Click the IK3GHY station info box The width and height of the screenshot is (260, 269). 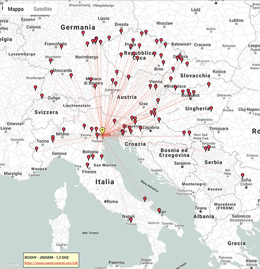(x=51, y=260)
